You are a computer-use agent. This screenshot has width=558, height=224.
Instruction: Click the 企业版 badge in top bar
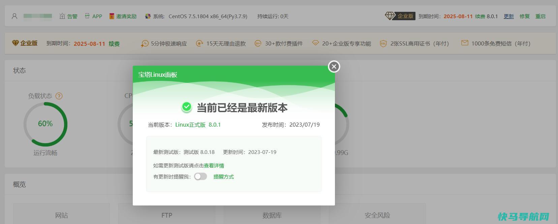405,16
